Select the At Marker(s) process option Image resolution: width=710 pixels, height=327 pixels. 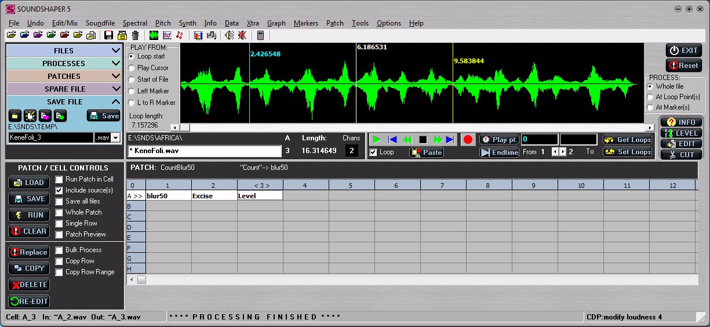(x=650, y=107)
